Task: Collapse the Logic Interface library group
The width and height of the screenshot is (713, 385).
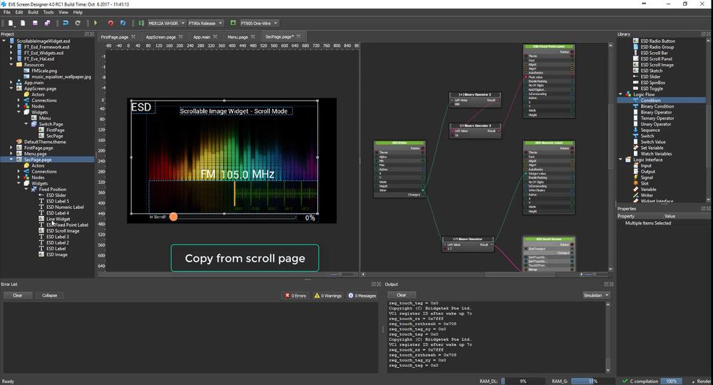Action: [620, 160]
